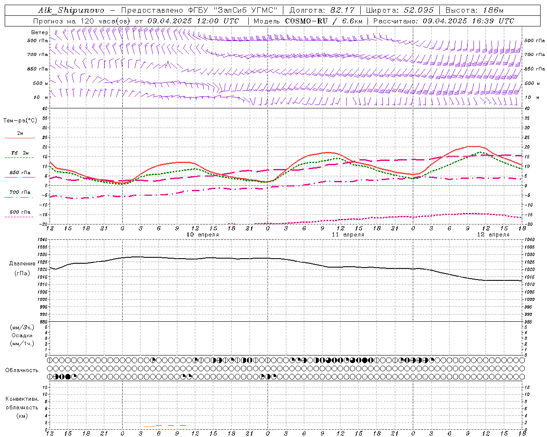Viewport: 547px width, 437px height.
Task: Click the longitude value 82.17
Action: (343, 10)
